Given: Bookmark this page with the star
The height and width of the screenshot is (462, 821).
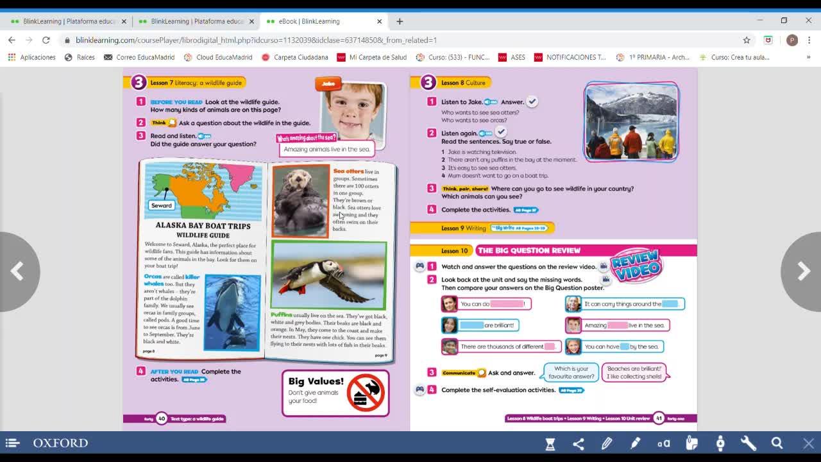Looking at the screenshot, I should pos(747,40).
